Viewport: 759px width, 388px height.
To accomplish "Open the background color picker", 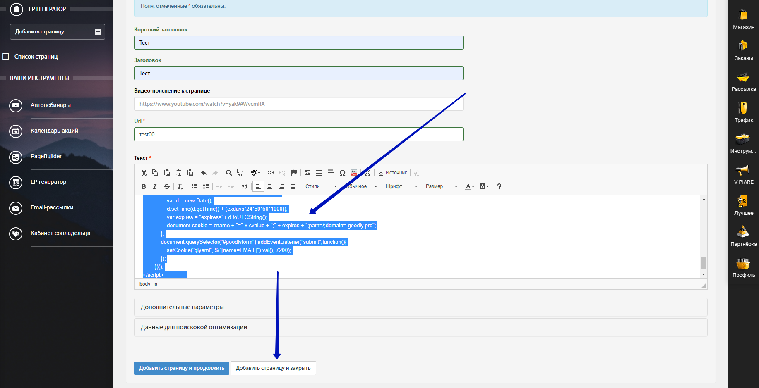I will click(484, 186).
